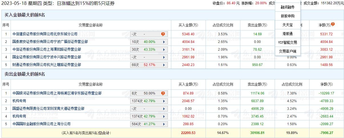The width and height of the screenshot is (344, 138).
Task: Click the arrow icon in the 国金证券宁波中兴路 row
Action: tap(164, 57)
